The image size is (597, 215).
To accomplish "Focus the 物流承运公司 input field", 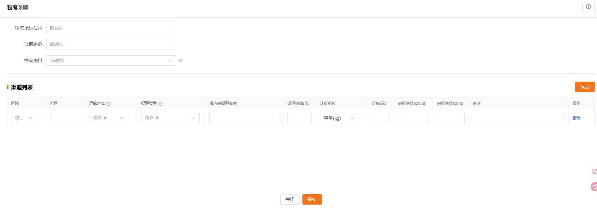I will (111, 28).
